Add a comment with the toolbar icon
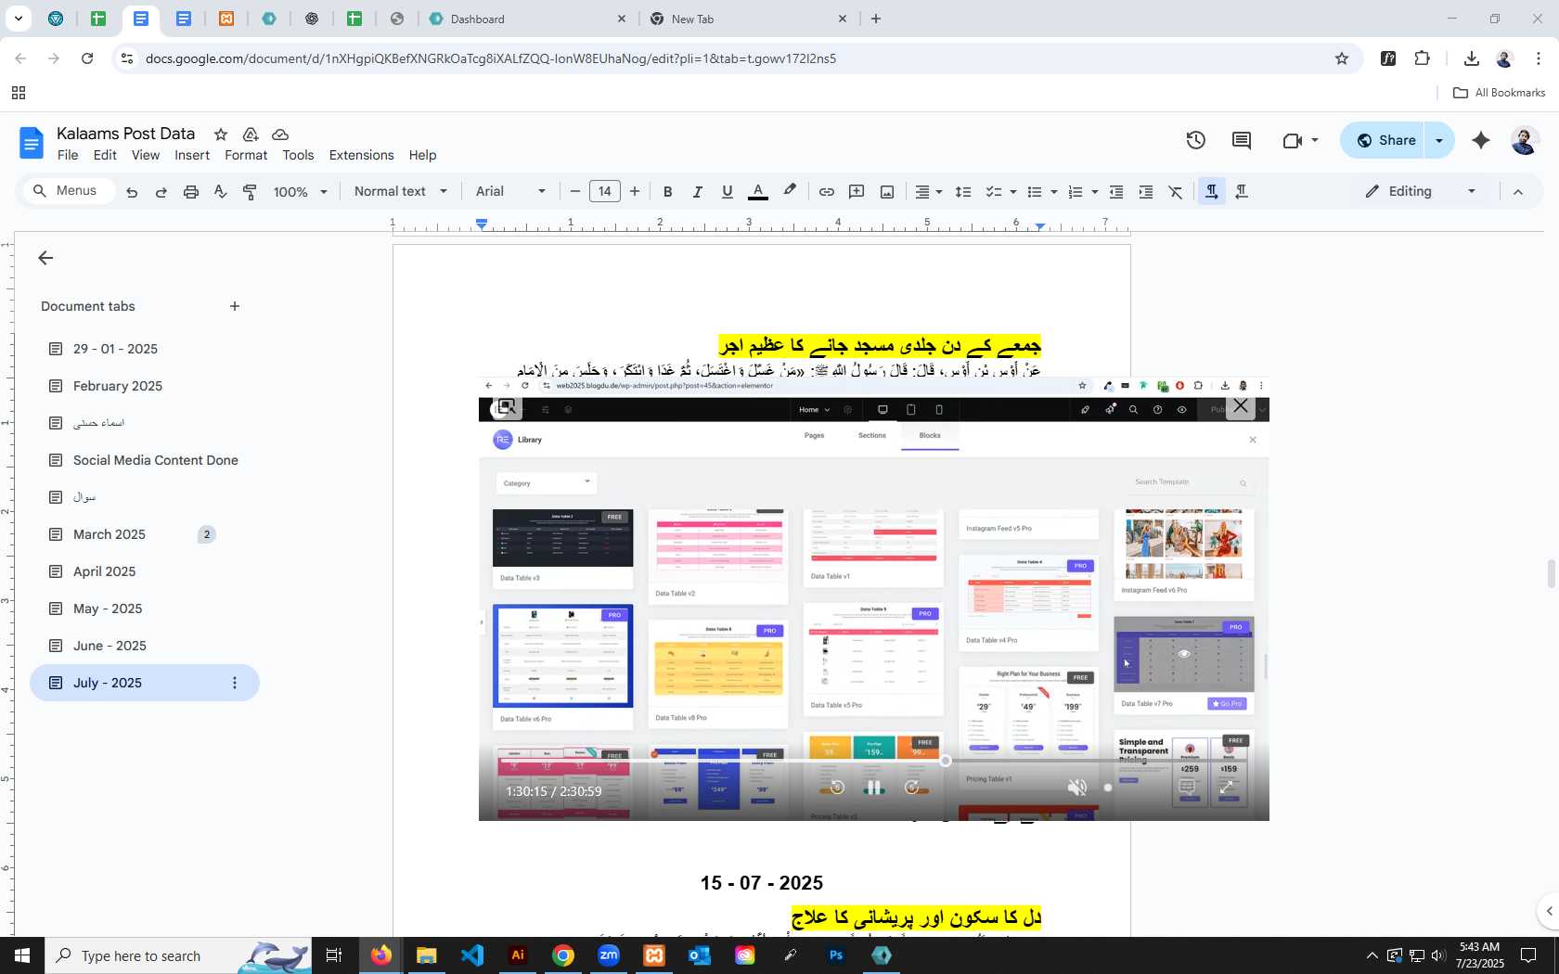Screen dimensions: 1559x974 (x=857, y=192)
